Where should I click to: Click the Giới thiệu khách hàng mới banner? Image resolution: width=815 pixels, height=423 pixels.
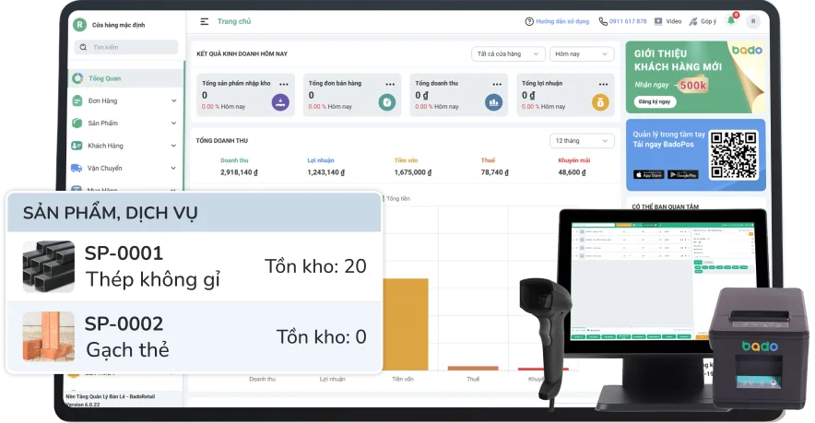coord(695,76)
